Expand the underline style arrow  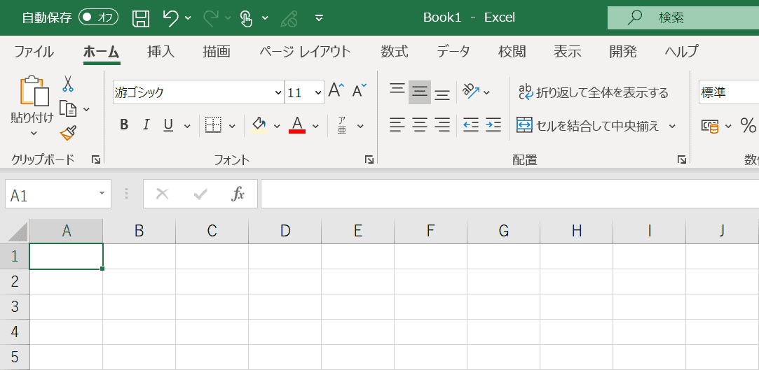187,126
